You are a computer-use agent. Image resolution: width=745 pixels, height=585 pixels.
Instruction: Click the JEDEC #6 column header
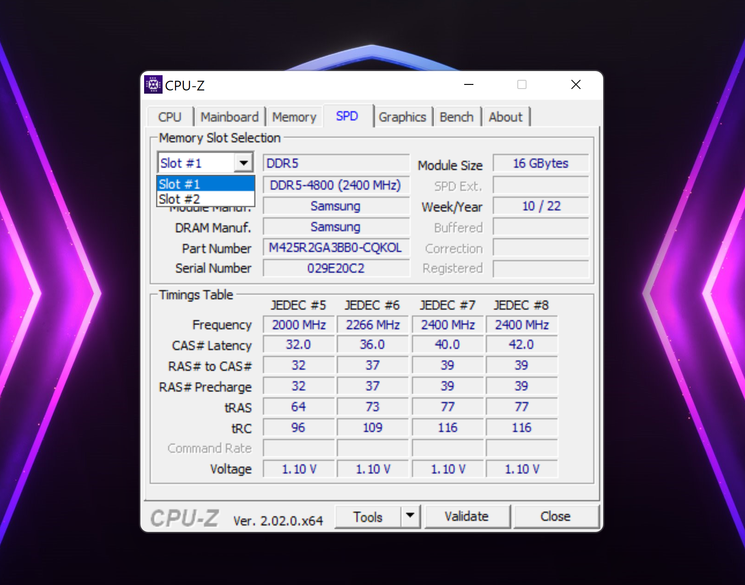click(x=372, y=305)
